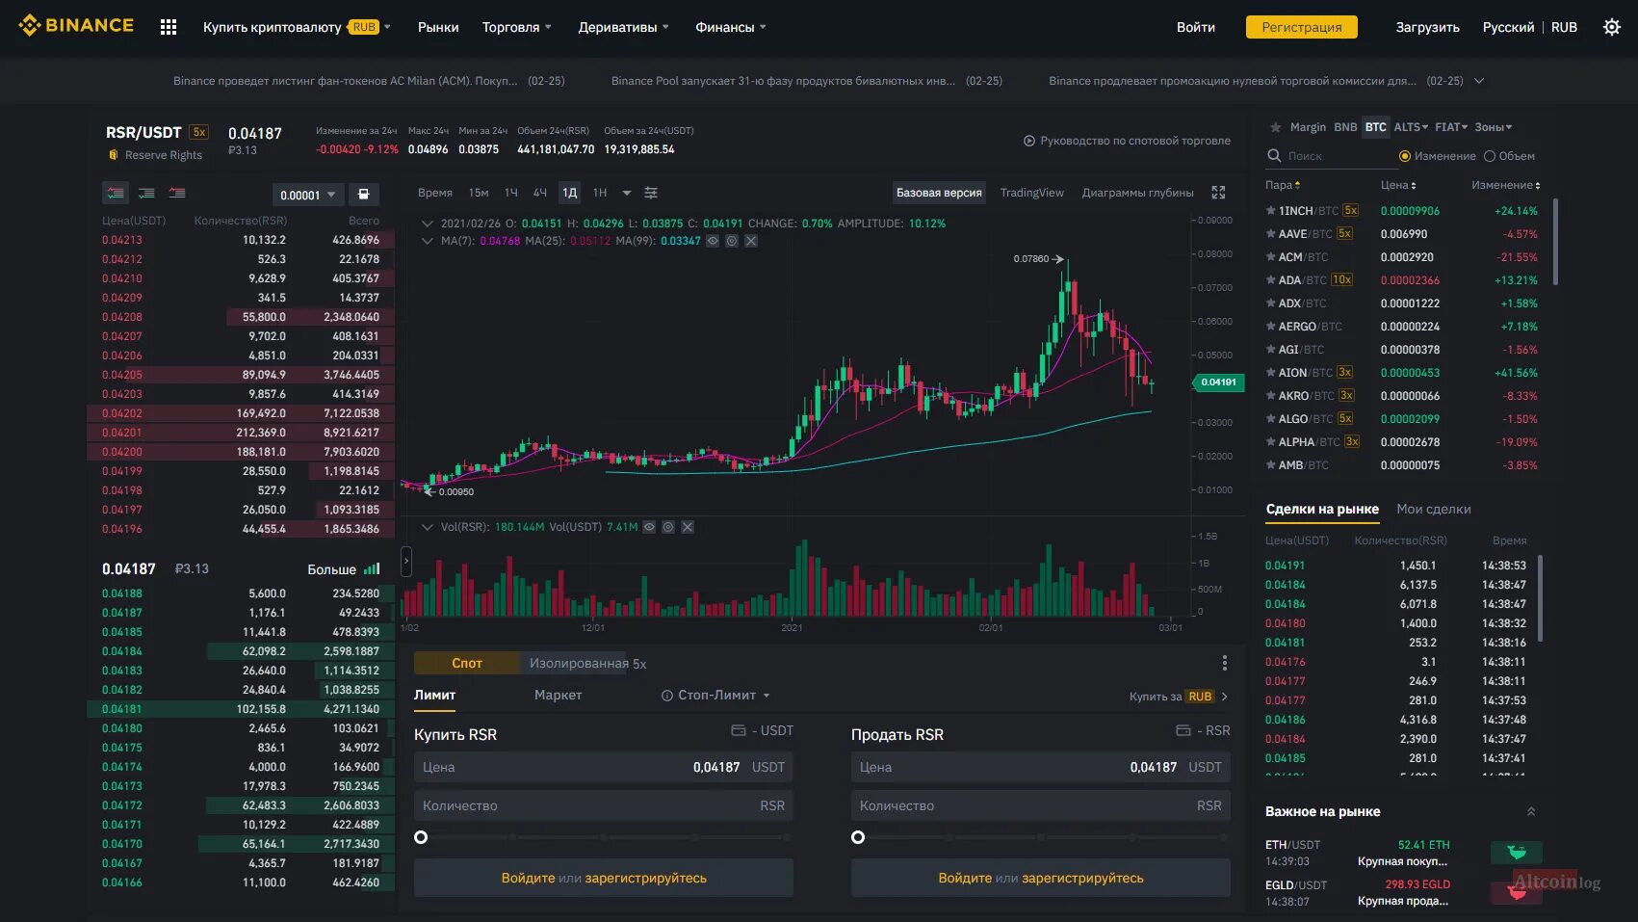Collapse the chart OHLC legend row
The image size is (1638, 922).
coord(428,224)
